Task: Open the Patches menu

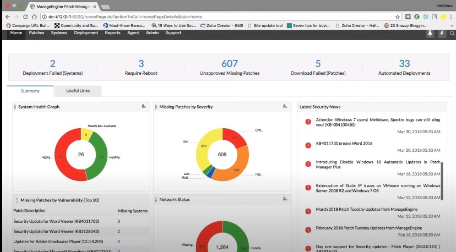Action: tap(37, 33)
